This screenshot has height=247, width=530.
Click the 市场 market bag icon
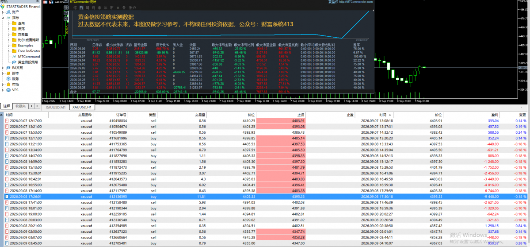pyautogui.click(x=8, y=84)
